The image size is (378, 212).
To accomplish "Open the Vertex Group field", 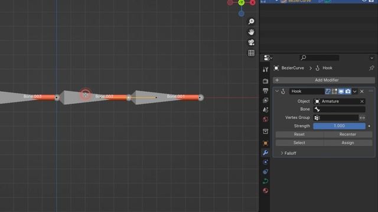I will (336, 118).
